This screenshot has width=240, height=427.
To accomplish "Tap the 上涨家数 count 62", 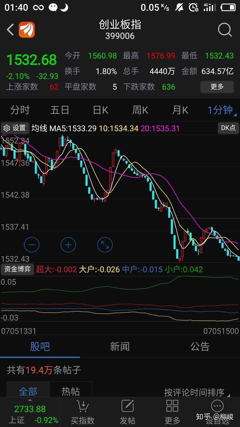I will point(54,87).
